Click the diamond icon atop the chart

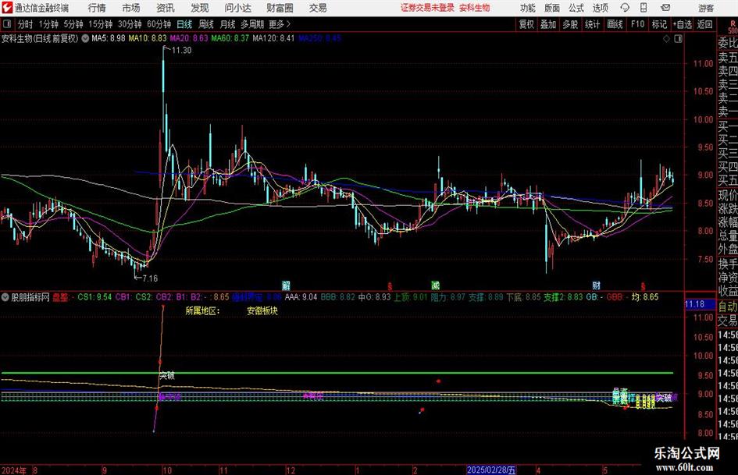click(666, 38)
